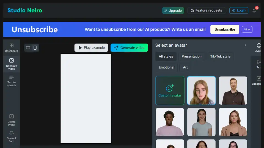Open Create avatar in sidebar
Viewport: 264px width, 148px height.
pos(12,120)
